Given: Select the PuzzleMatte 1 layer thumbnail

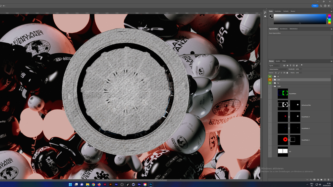Looking at the screenshot, I should (x=283, y=140).
